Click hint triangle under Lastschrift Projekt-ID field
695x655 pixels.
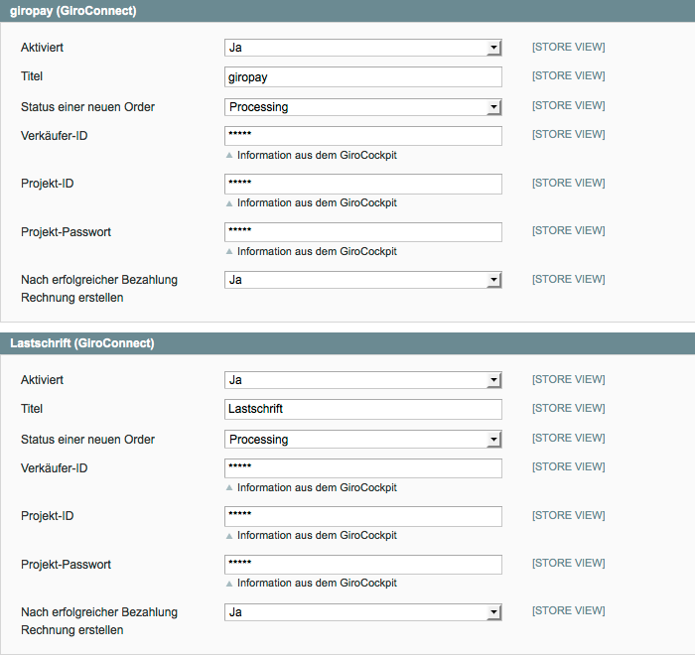click(x=229, y=536)
